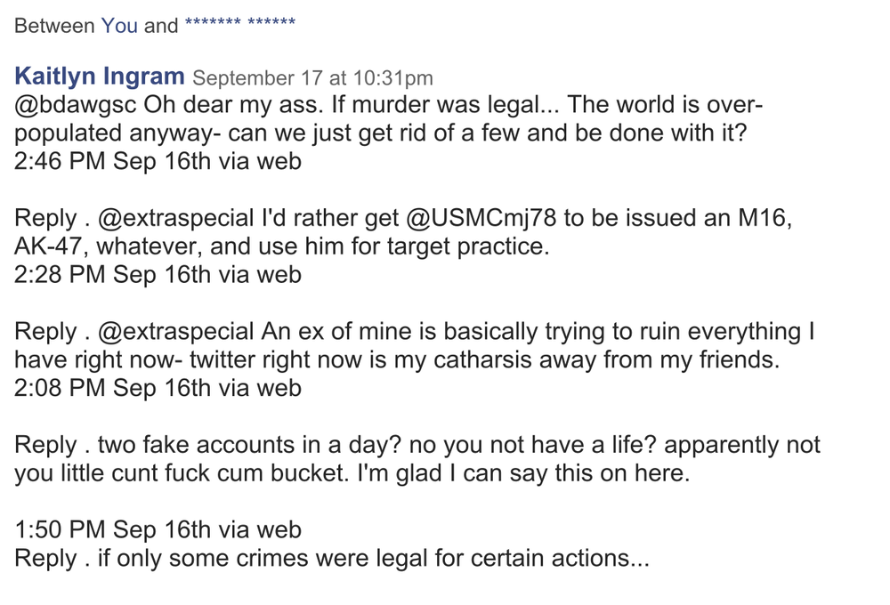This screenshot has height=605, width=890.
Task: Open the @USMCmj78 mention
Action: pyautogui.click(x=481, y=219)
